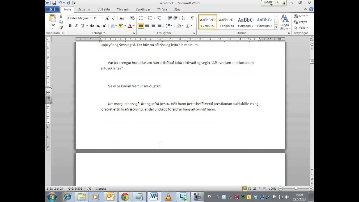Viewport: 359px width, 202px height.
Task: Click the zoom slider handle
Action: coord(296,189)
